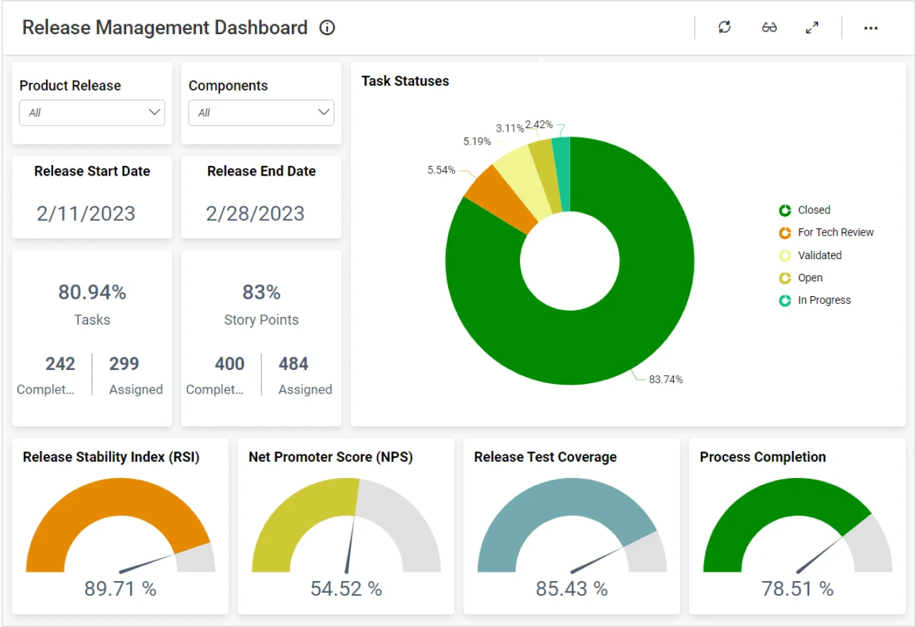The height and width of the screenshot is (627, 915).
Task: Open the Product Release dropdown
Action: point(91,112)
